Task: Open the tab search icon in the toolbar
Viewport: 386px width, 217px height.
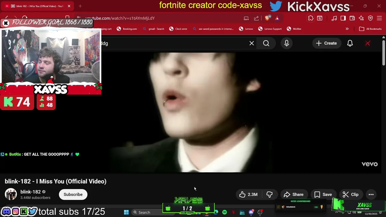Action: click(x=320, y=18)
